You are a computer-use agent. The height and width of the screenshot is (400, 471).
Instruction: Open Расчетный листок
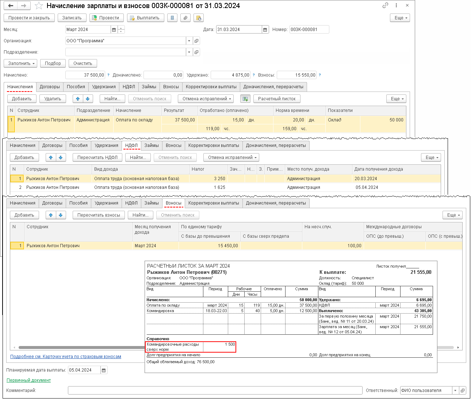coord(277,99)
